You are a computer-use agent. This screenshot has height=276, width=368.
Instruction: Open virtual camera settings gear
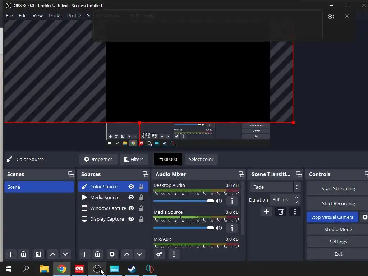365,217
